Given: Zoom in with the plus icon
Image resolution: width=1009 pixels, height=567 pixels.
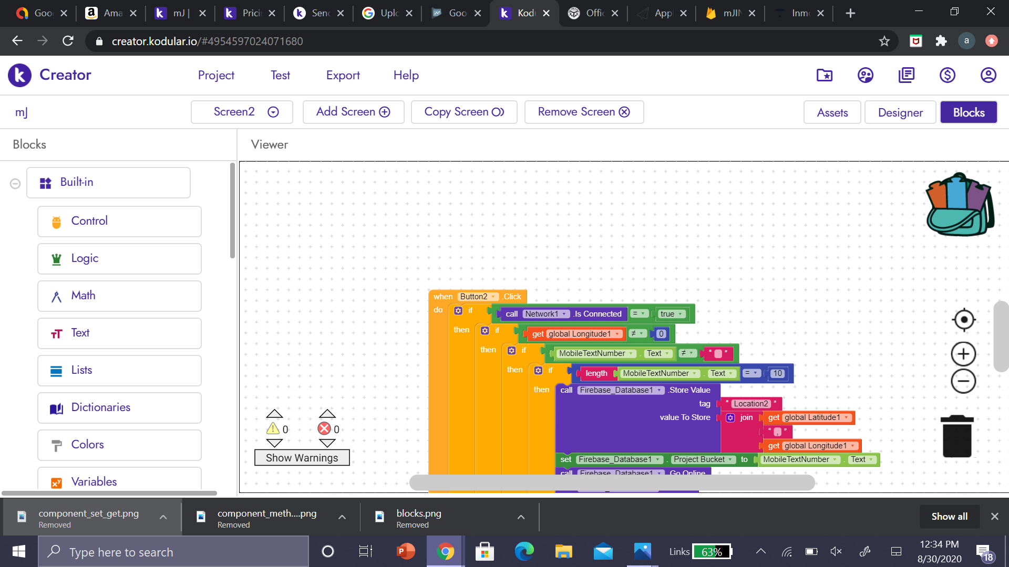Looking at the screenshot, I should (x=963, y=354).
